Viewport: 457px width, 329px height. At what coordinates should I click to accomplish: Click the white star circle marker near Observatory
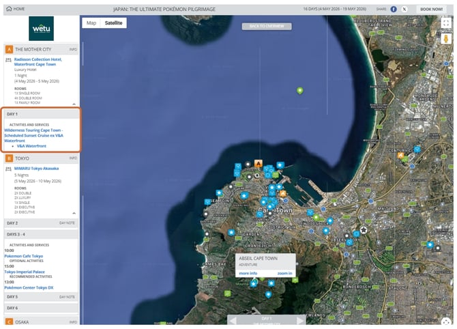pos(364,230)
